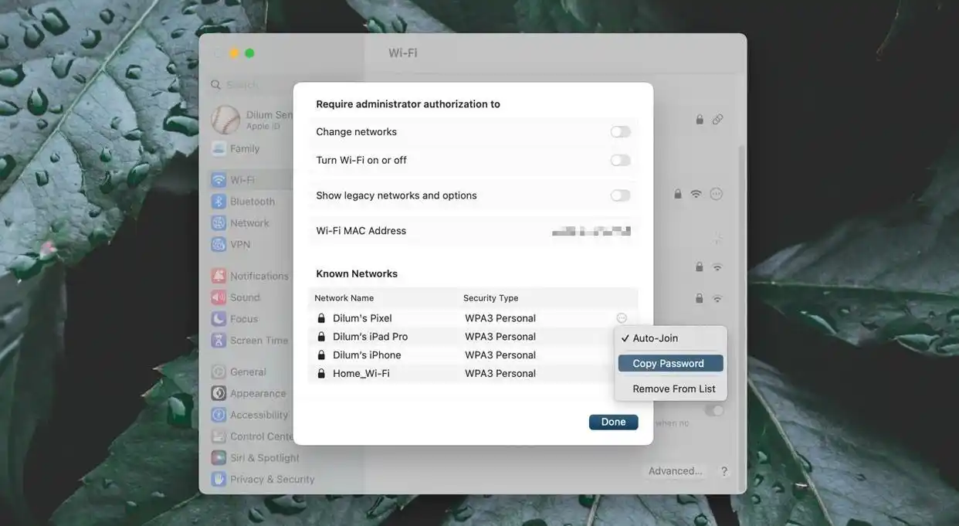Open Screen Time settings in sidebar
Viewport: 959px width, 526px height.
tap(249, 341)
